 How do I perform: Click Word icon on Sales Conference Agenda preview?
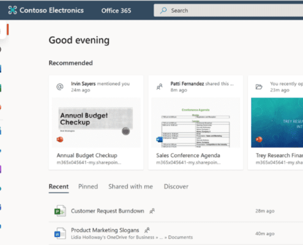coord(159,140)
